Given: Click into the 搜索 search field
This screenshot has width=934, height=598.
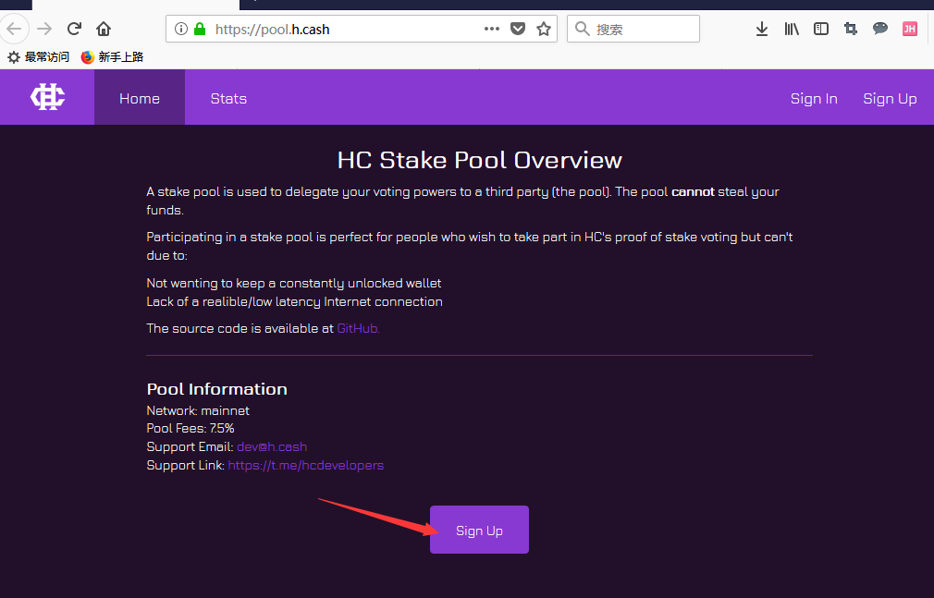Looking at the screenshot, I should click(x=633, y=29).
